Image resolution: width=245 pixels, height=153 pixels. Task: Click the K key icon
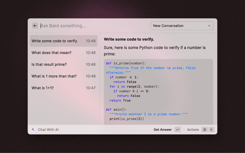(x=211, y=130)
